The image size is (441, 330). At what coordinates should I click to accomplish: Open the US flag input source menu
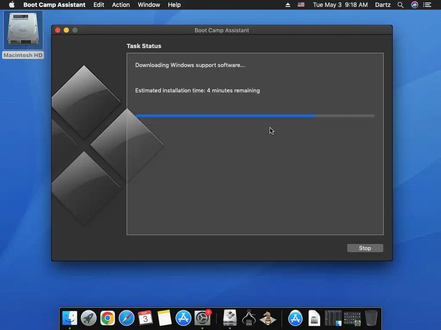tap(301, 5)
